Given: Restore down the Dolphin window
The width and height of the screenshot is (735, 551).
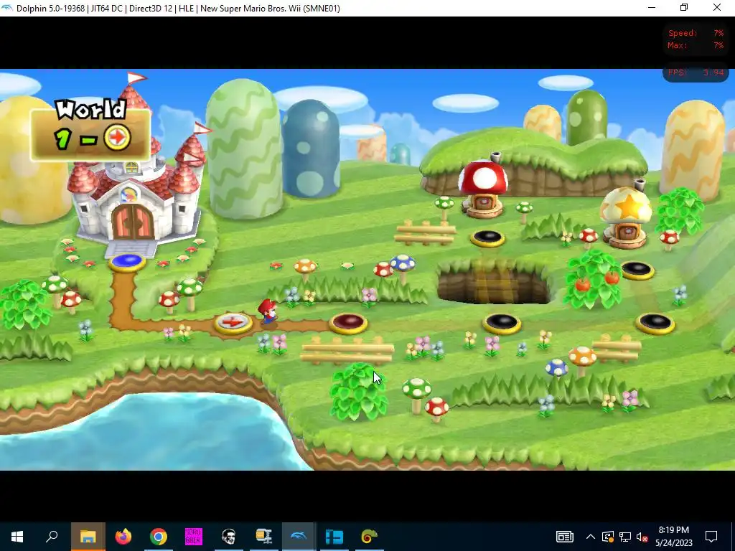Looking at the screenshot, I should coord(684,8).
